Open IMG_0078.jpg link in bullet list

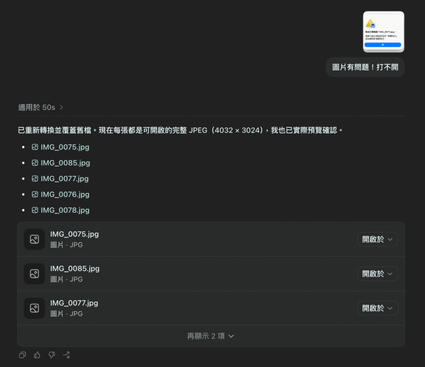pyautogui.click(x=65, y=210)
